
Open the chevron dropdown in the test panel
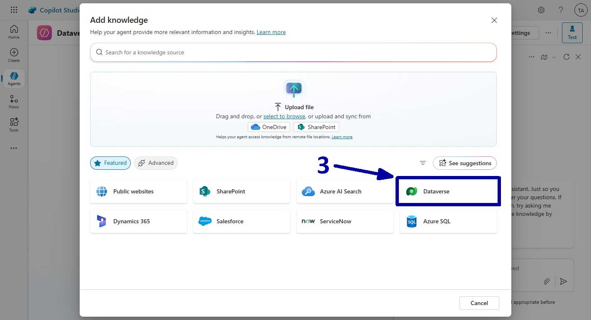(554, 57)
